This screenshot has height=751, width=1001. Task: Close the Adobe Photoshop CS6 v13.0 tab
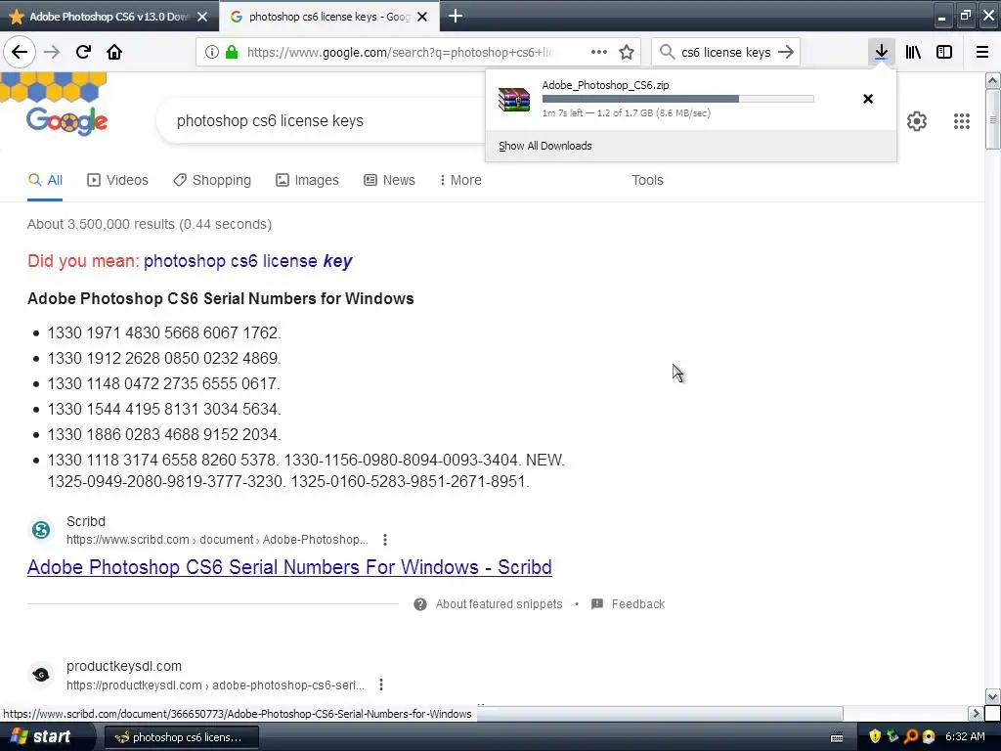click(x=202, y=17)
